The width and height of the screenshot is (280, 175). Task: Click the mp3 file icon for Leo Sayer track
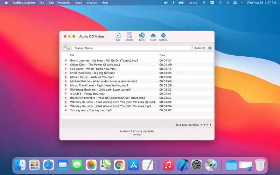pos(65,69)
